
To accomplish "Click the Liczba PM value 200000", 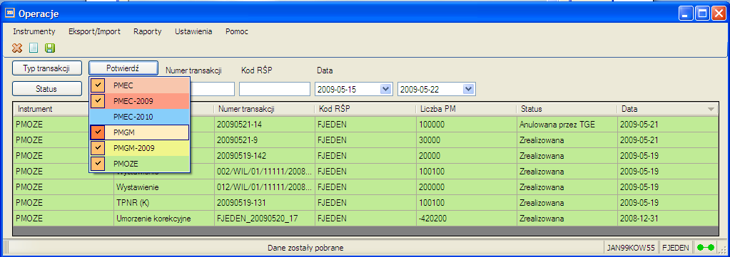I will click(x=467, y=187).
